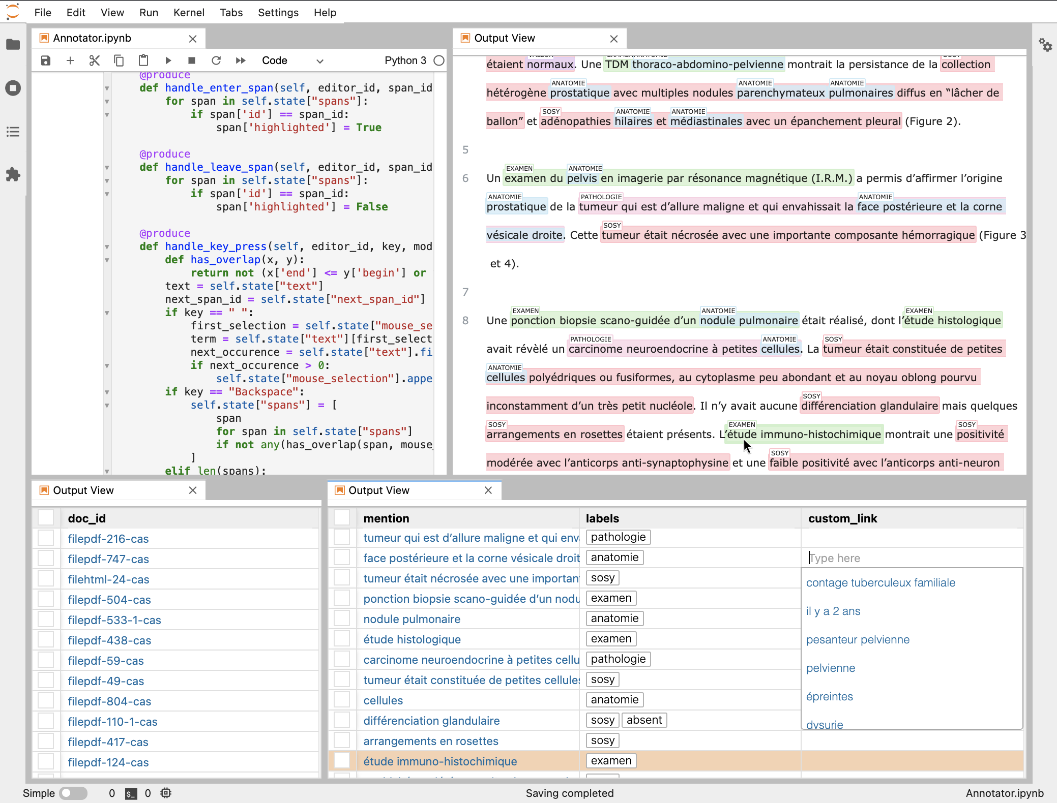Show the table of contents sidebar icon
This screenshot has width=1057, height=803.
point(13,132)
